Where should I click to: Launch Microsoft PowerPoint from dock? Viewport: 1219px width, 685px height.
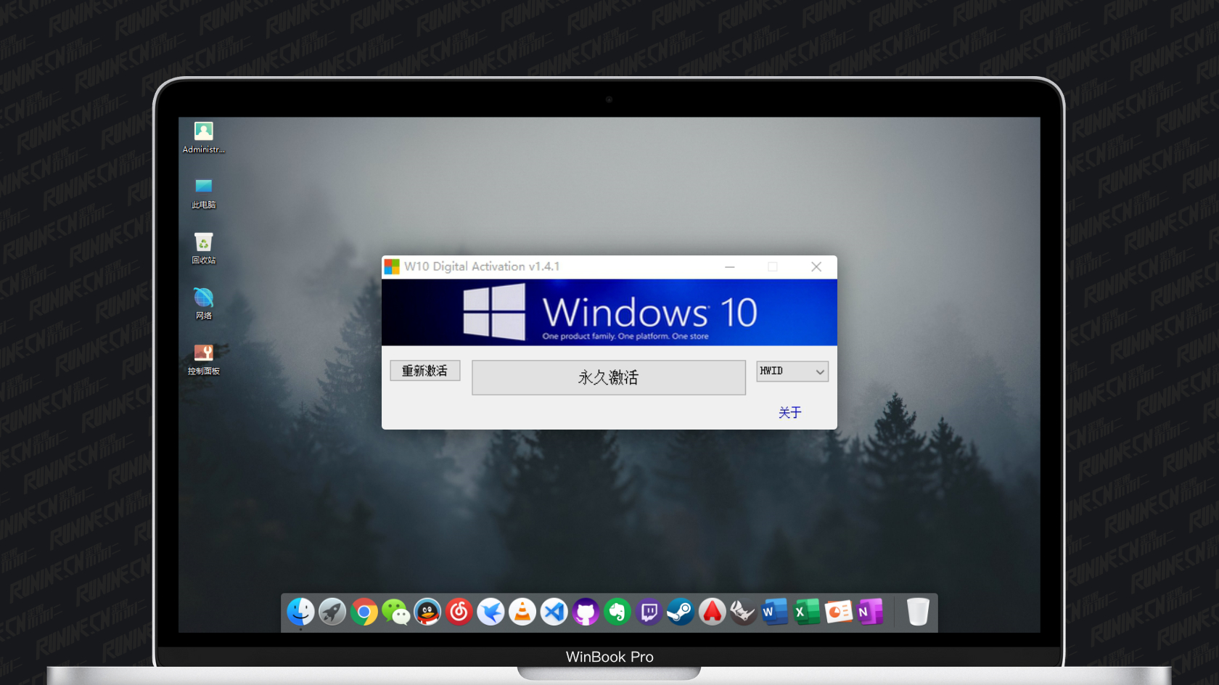pos(838,612)
